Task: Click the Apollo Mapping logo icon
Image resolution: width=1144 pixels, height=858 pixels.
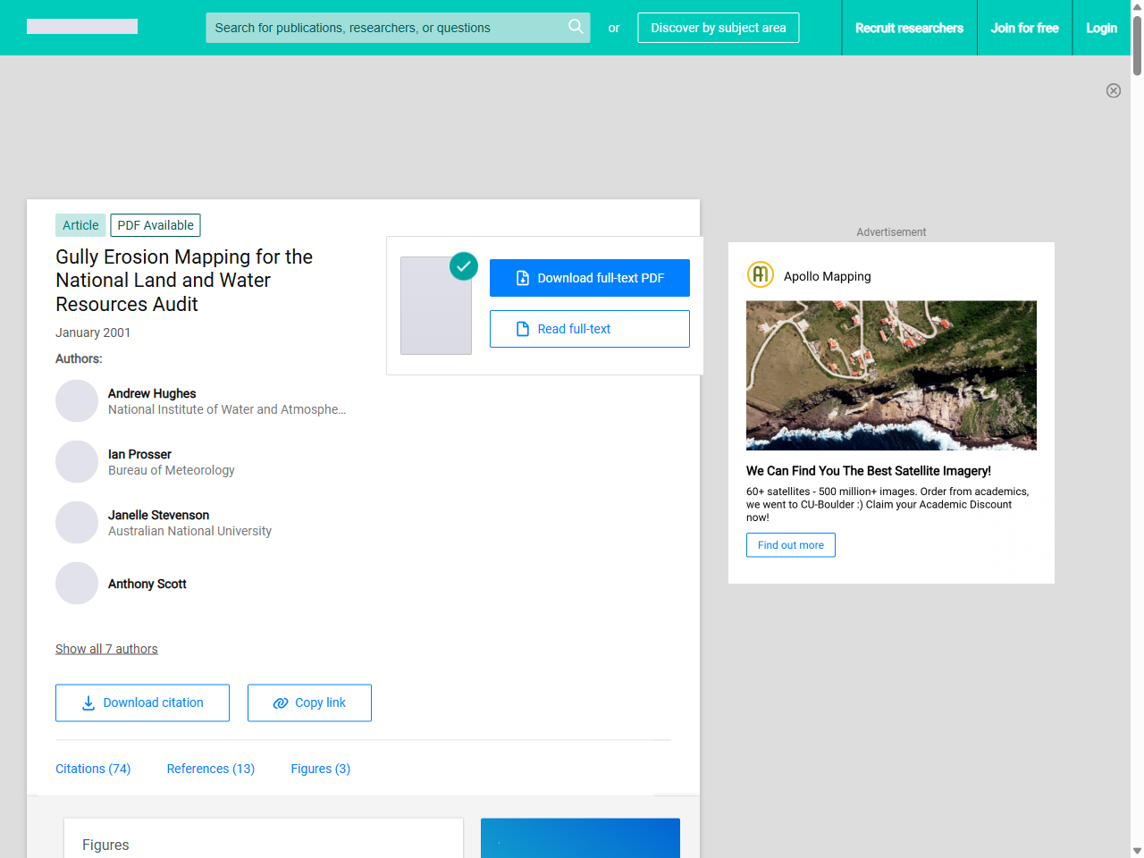Action: tap(760, 274)
